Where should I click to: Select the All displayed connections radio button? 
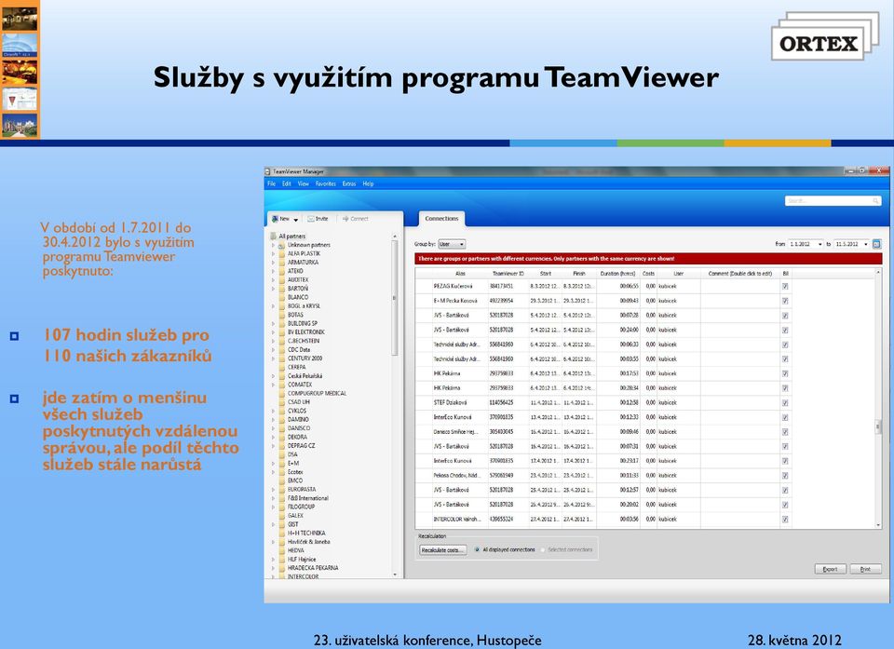(477, 549)
